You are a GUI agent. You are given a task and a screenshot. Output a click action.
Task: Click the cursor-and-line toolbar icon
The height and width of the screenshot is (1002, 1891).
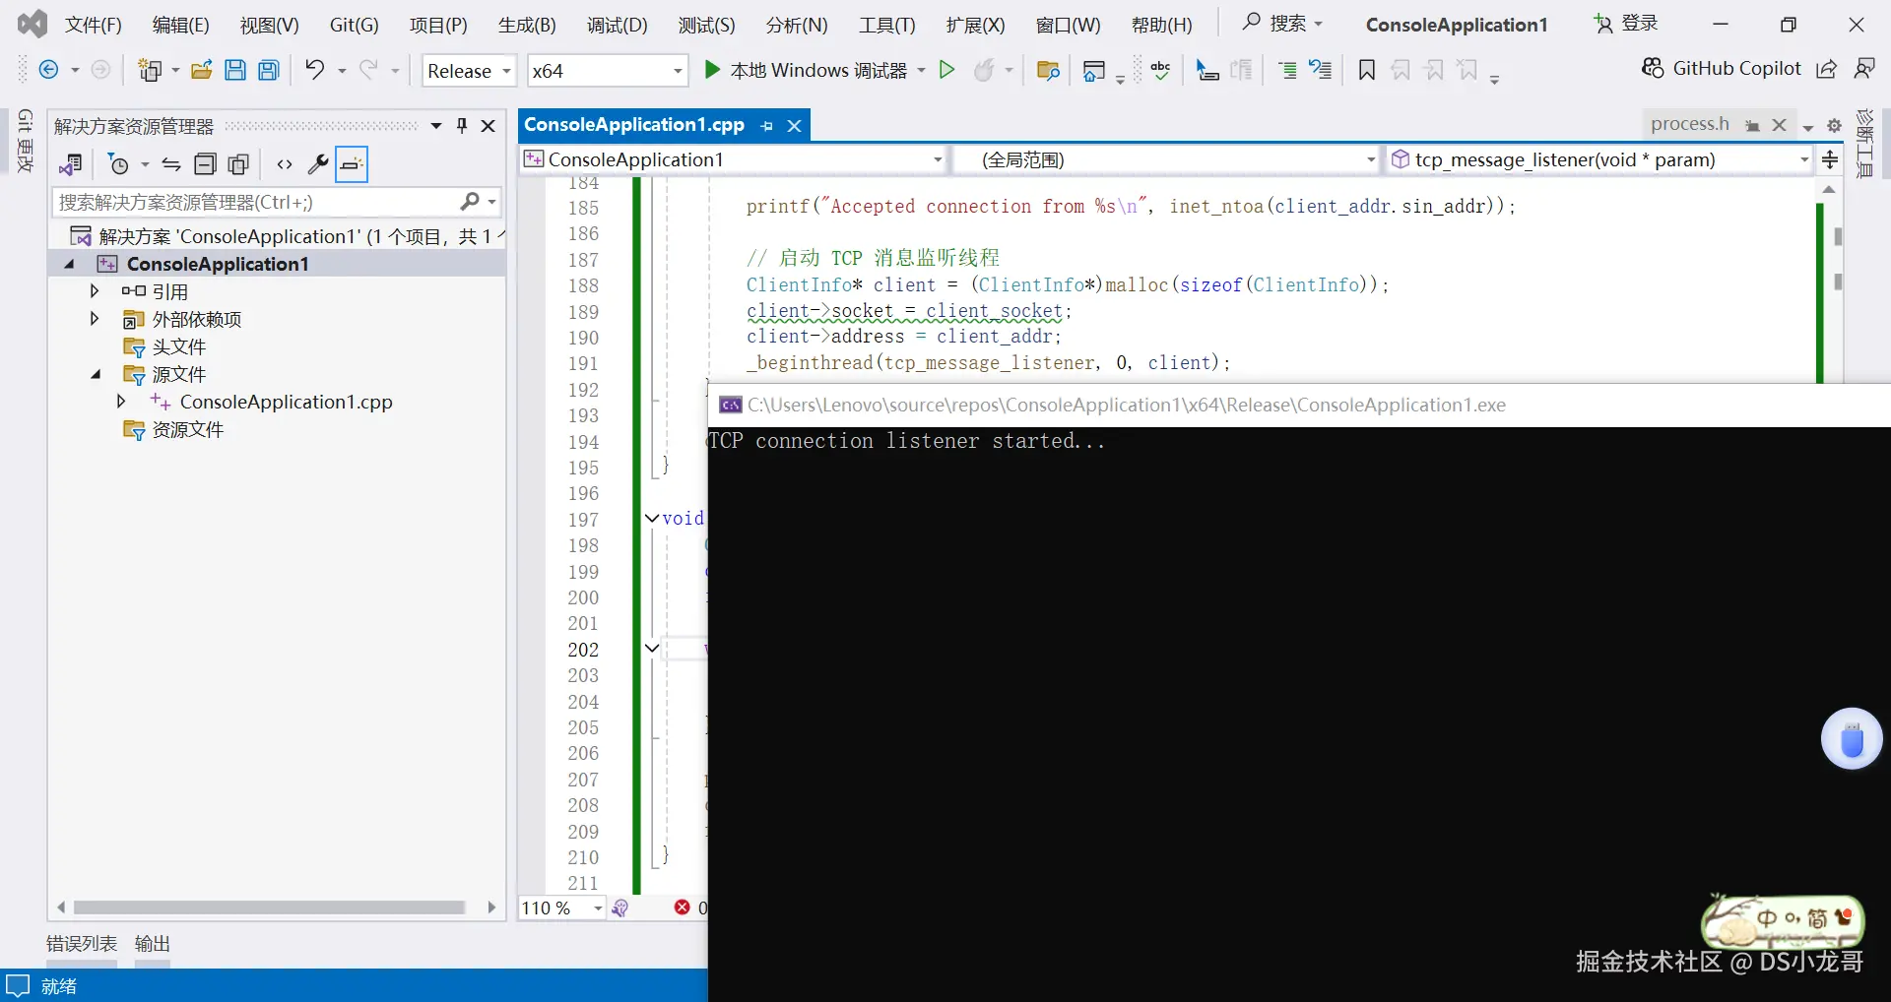[x=1206, y=70]
